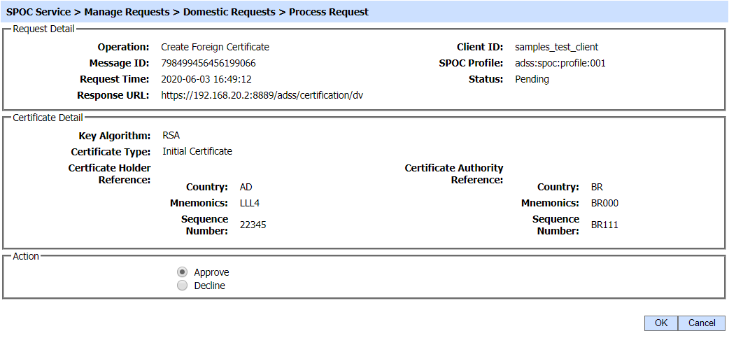This screenshot has width=729, height=338.
Task: Choose the Decline radio option
Action: tap(183, 286)
